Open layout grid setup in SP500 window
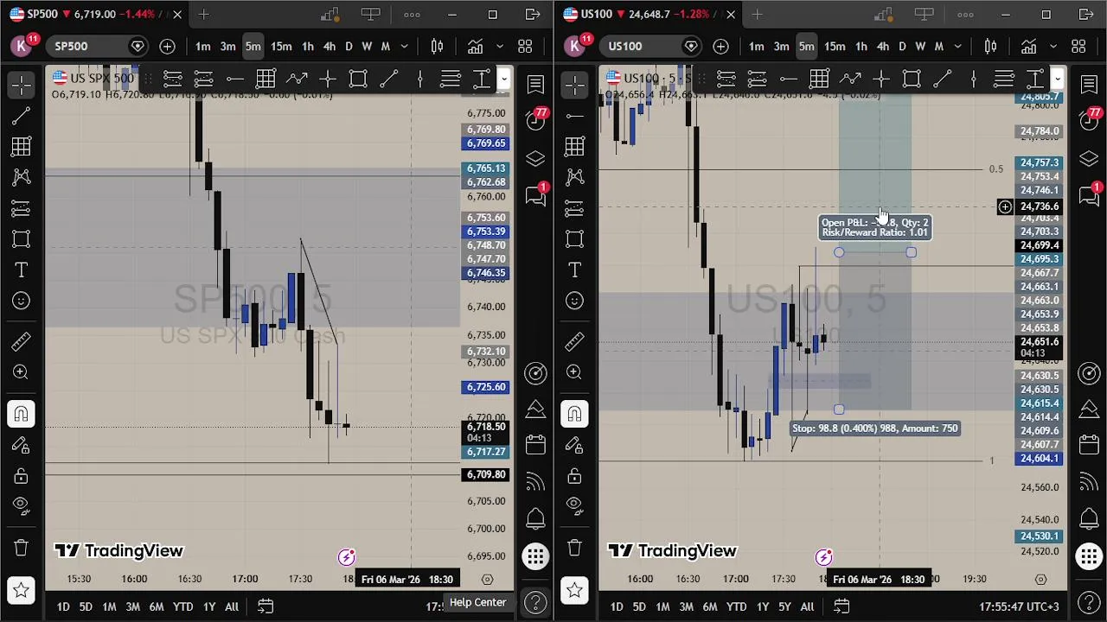This screenshot has height=622, width=1107. click(x=525, y=47)
